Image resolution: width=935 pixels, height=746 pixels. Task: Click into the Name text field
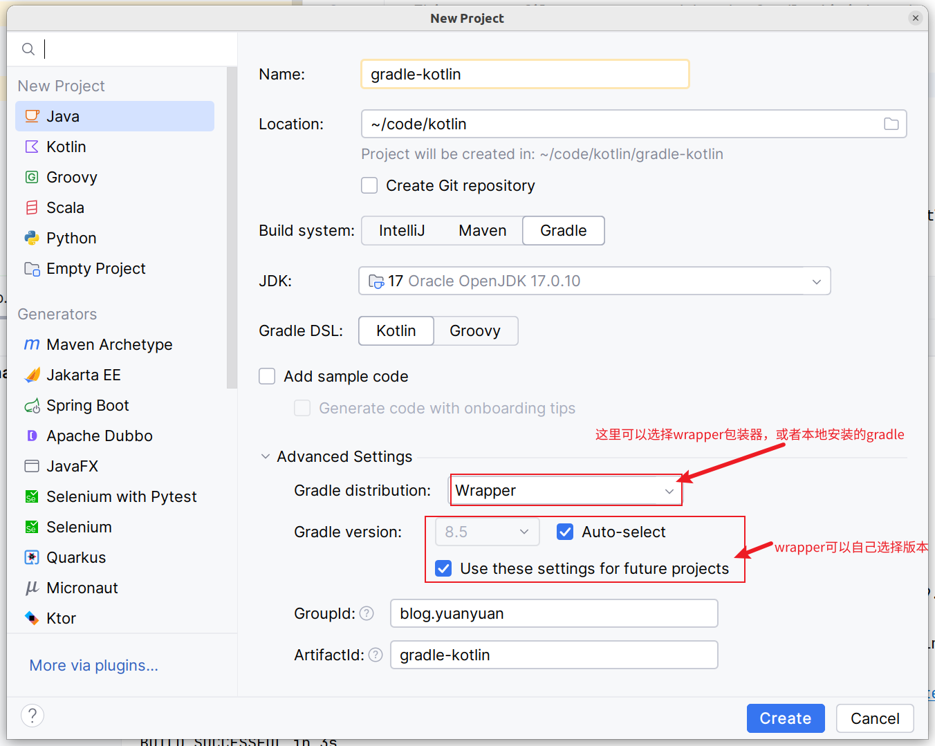pos(524,74)
